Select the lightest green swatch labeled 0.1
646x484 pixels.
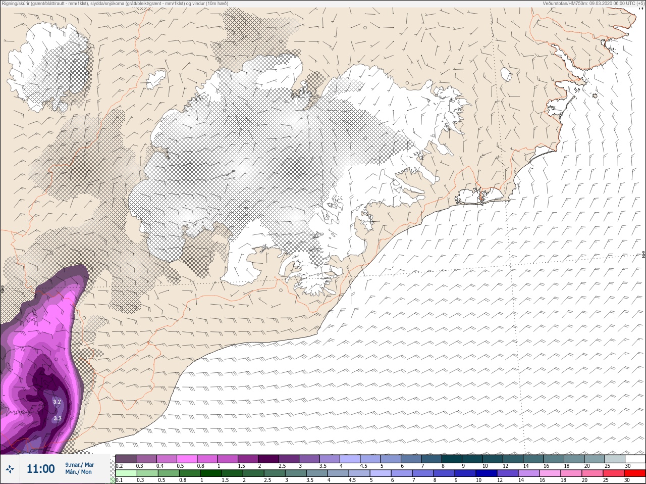pos(126,473)
